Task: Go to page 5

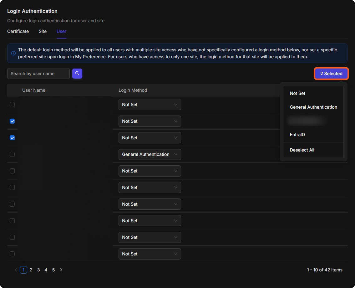Action: click(53, 270)
